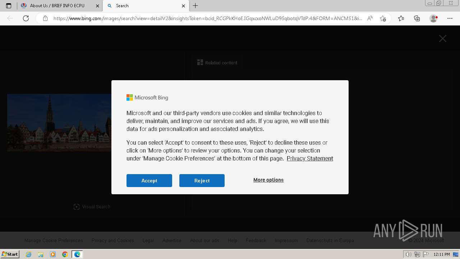
Task: Open a new browser tab
Action: pos(195,6)
